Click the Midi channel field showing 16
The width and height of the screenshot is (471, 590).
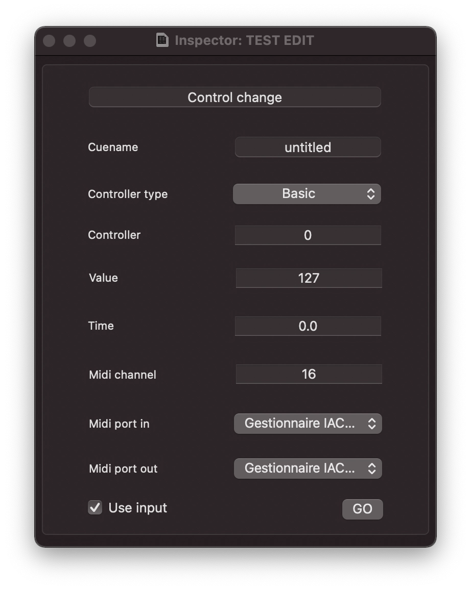tap(309, 374)
